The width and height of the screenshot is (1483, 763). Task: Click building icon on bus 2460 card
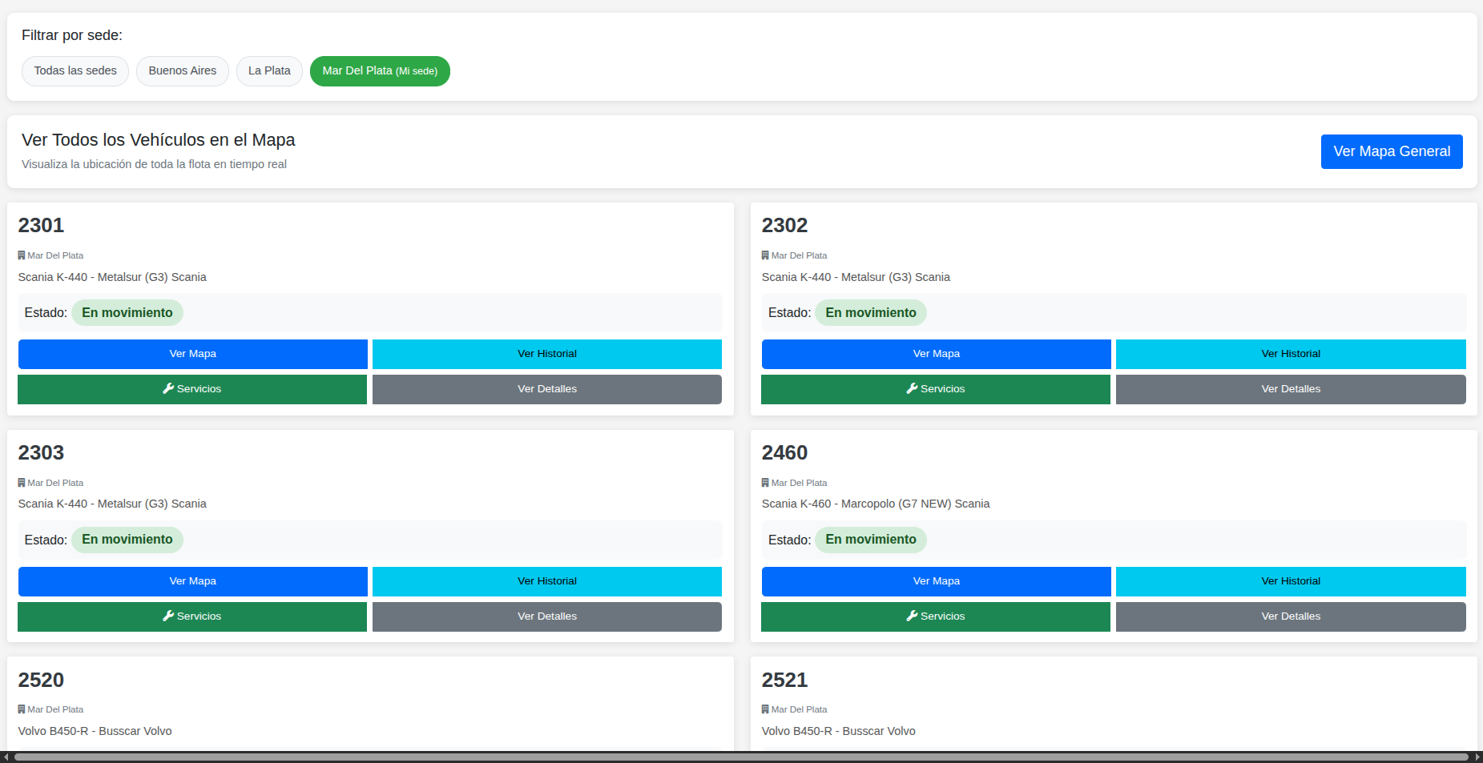(x=765, y=483)
